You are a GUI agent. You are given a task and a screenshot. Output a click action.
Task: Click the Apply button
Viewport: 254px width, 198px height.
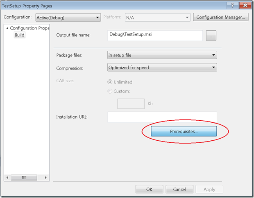click(209, 189)
